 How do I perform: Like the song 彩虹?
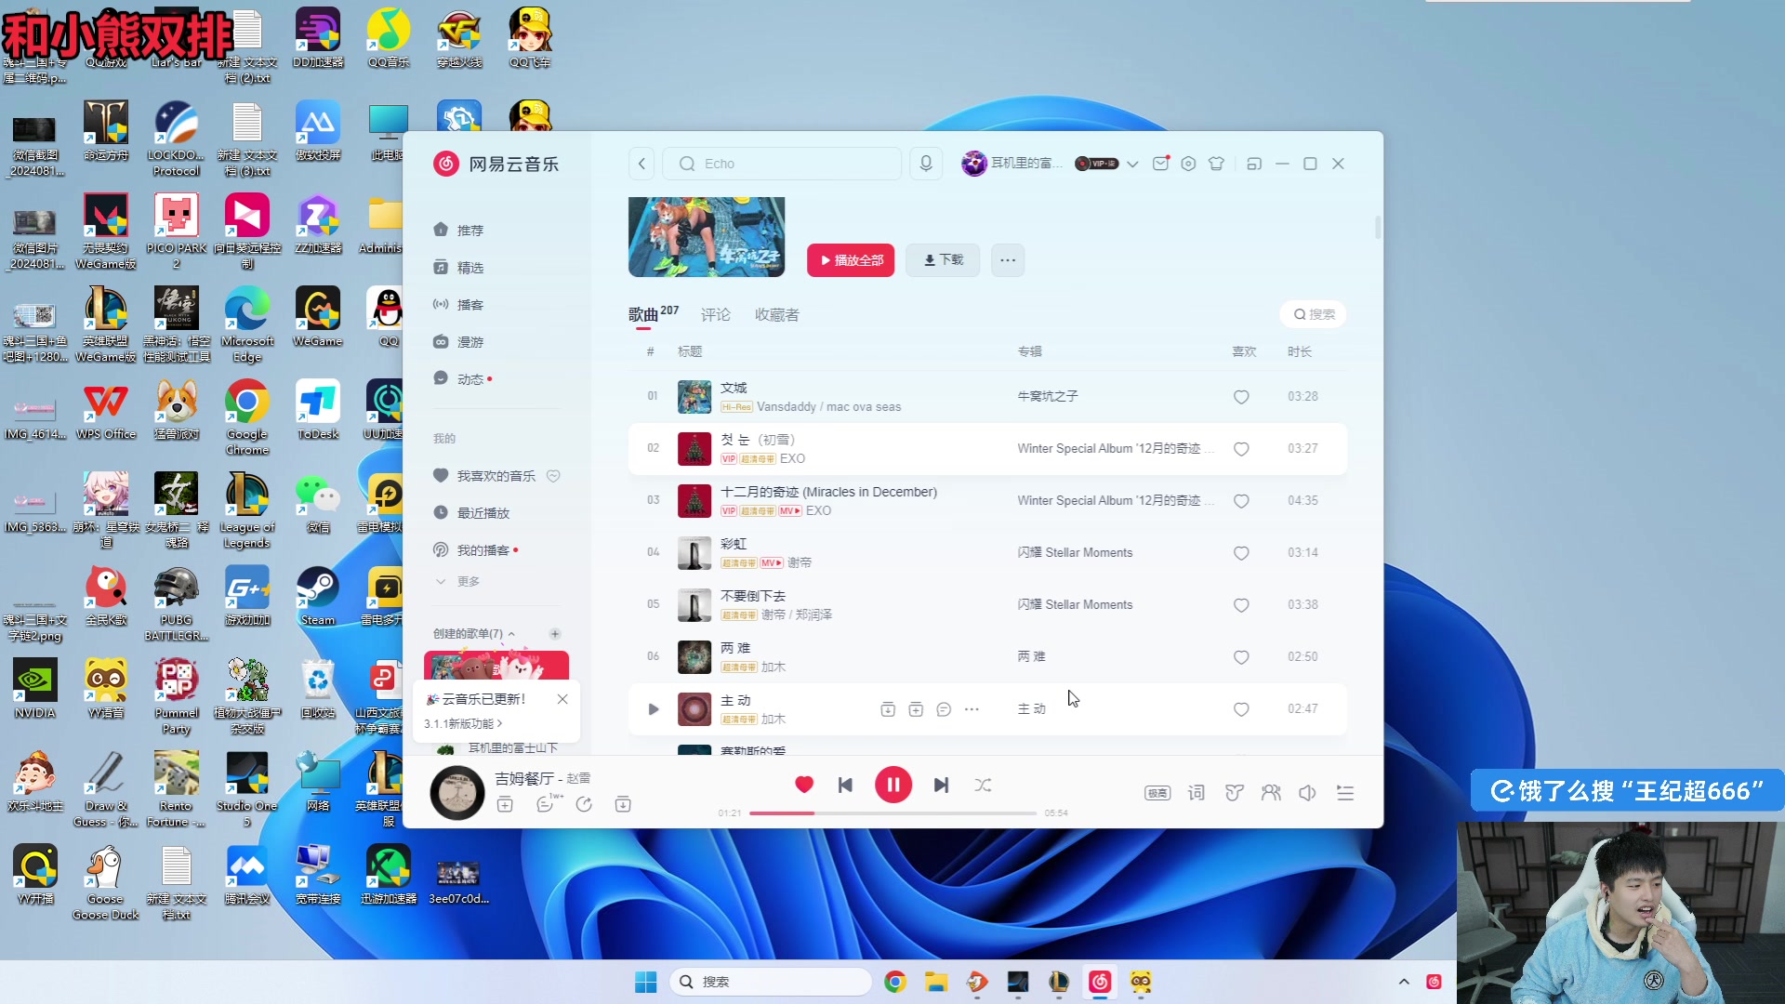(1241, 553)
